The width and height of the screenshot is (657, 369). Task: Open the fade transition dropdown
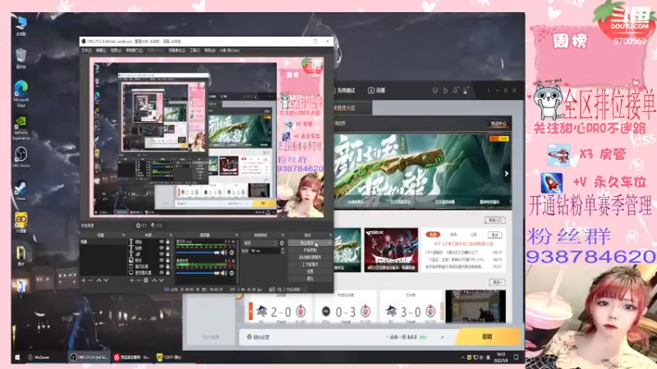coord(260,243)
